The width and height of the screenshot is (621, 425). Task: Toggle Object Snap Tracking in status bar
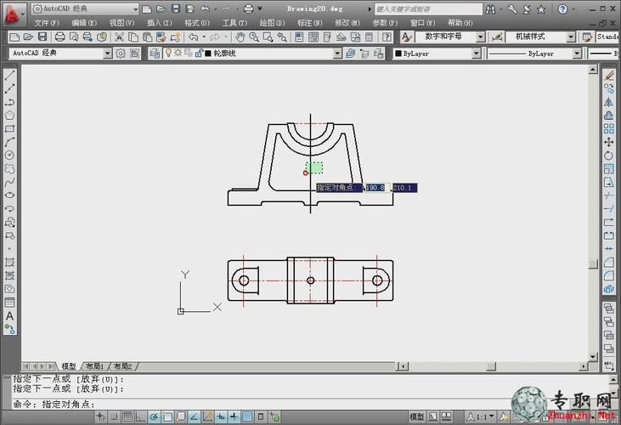194,416
